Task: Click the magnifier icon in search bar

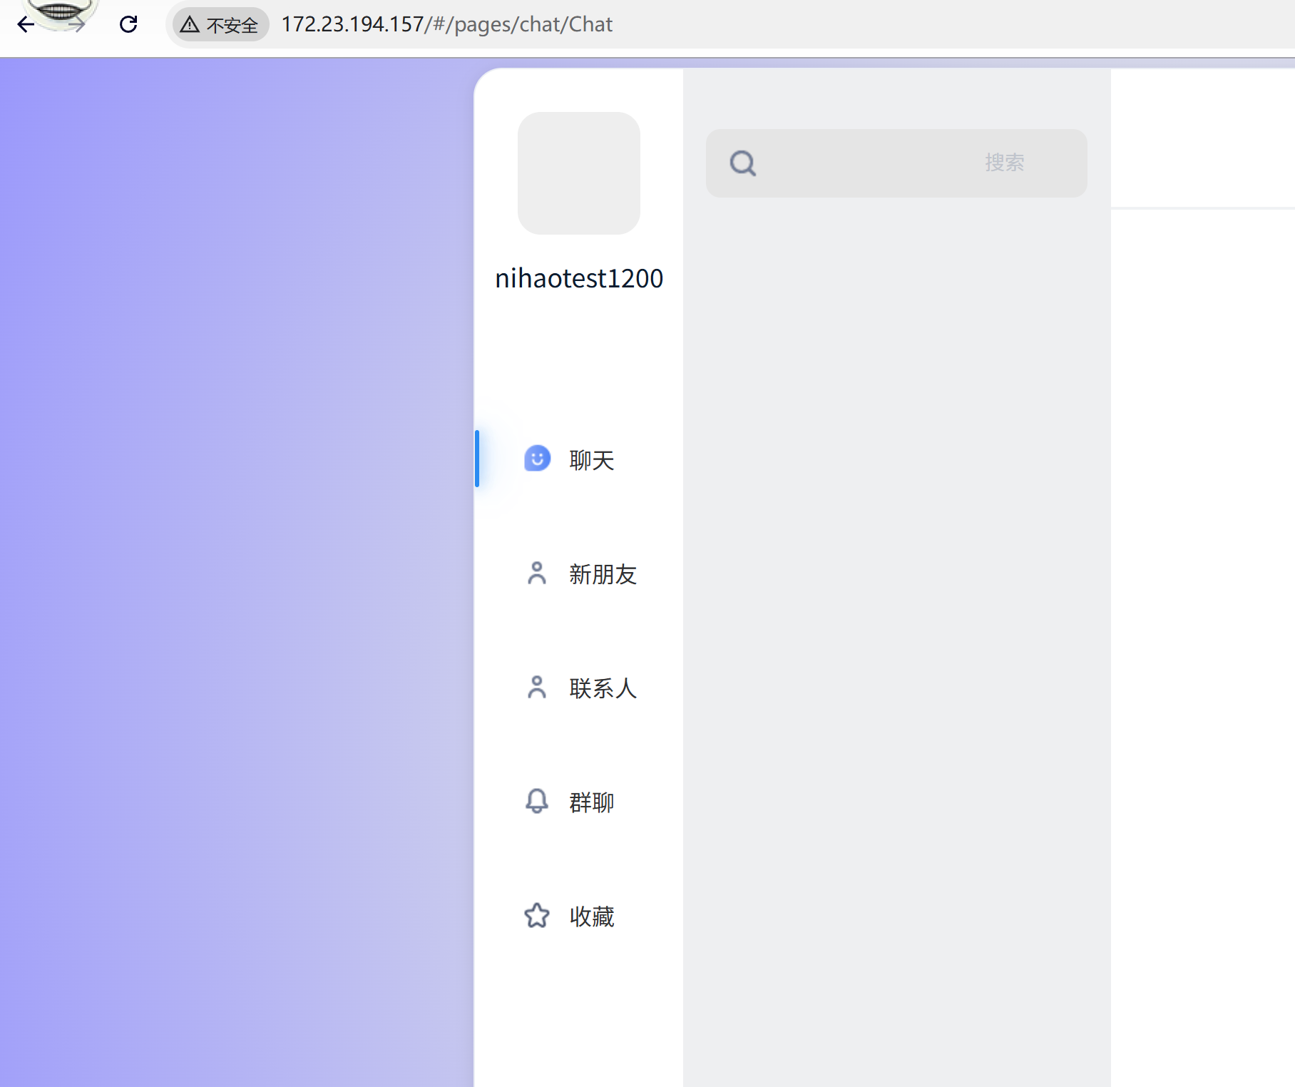Action: (743, 163)
